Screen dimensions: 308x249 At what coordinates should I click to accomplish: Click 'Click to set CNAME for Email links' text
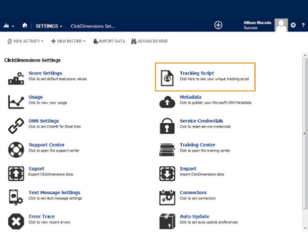(x=55, y=126)
